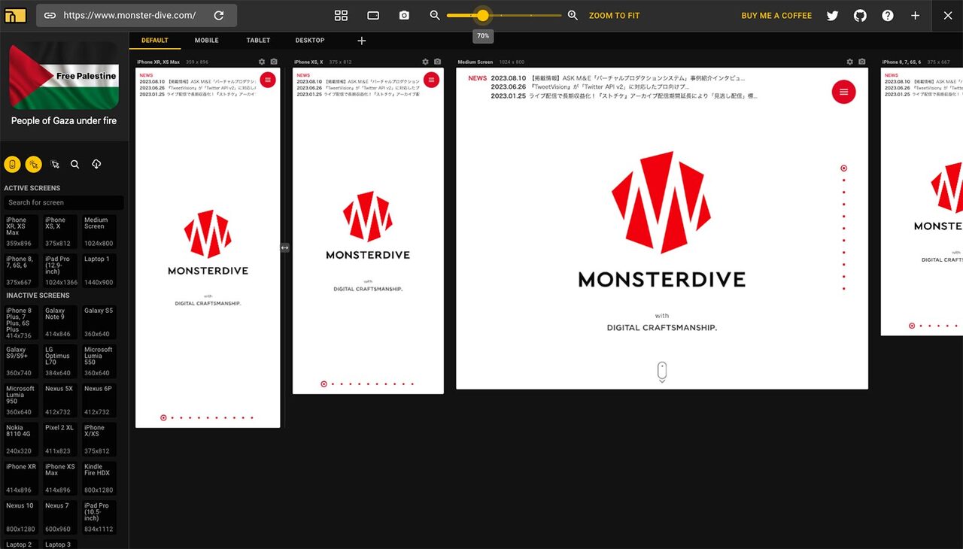The width and height of the screenshot is (963, 549).
Task: Click the zoom slider handle at 70%
Action: (x=483, y=15)
